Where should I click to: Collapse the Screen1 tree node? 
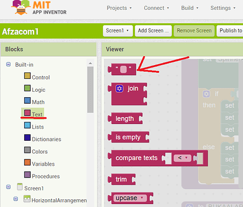point(8,187)
